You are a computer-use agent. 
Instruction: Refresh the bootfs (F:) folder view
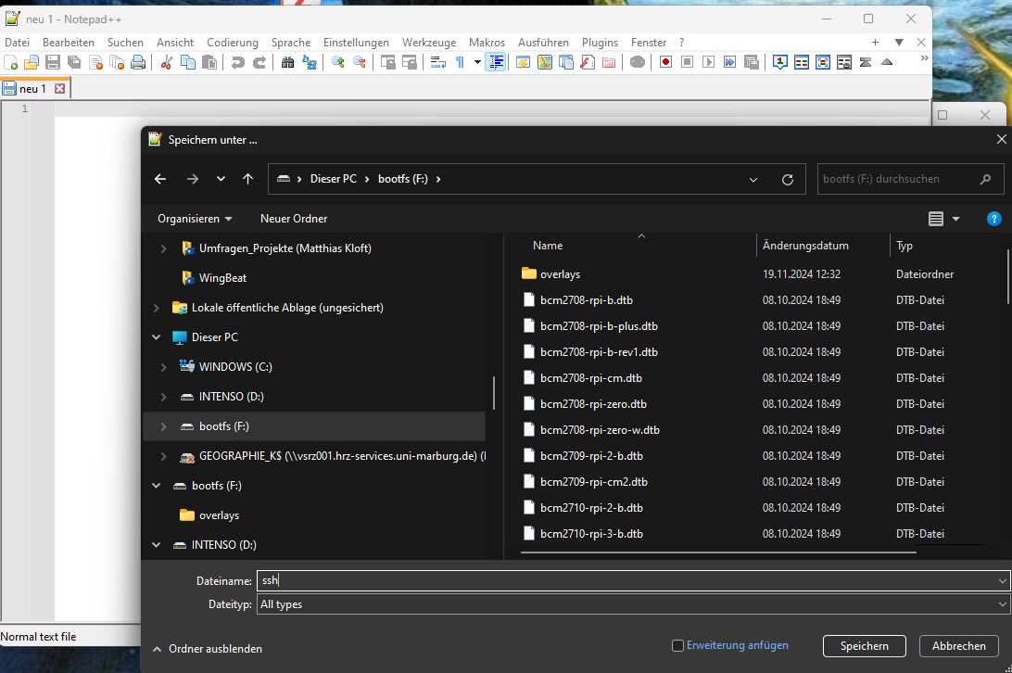click(x=788, y=180)
